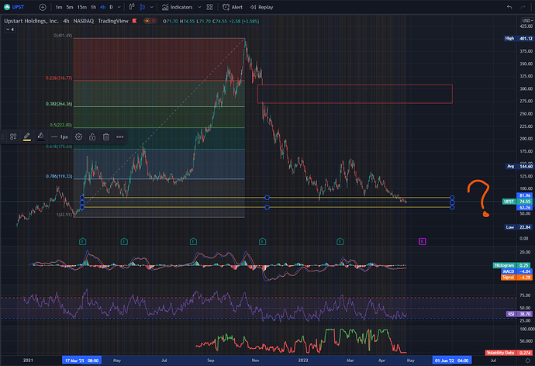The width and height of the screenshot is (535, 366).
Task: Open the background fill color tool
Action: pos(40,136)
